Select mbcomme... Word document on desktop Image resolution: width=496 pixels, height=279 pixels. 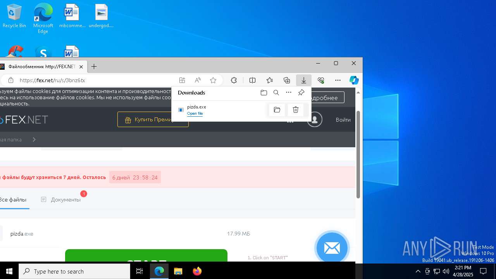coord(72,16)
